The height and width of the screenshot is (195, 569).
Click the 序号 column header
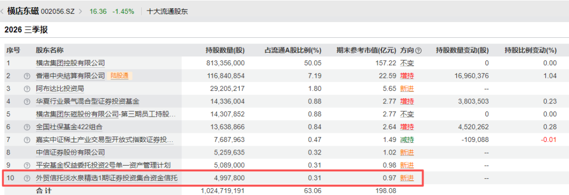pyautogui.click(x=13, y=50)
